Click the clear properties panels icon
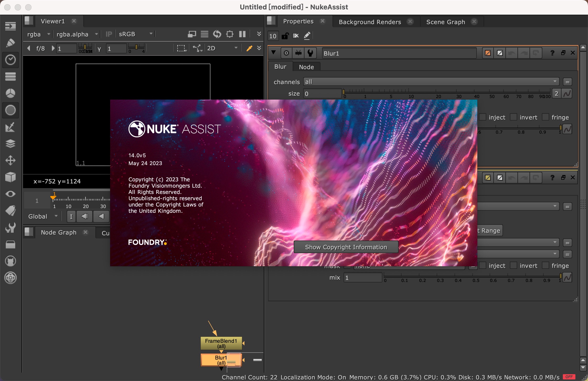The image size is (588, 381). (296, 36)
